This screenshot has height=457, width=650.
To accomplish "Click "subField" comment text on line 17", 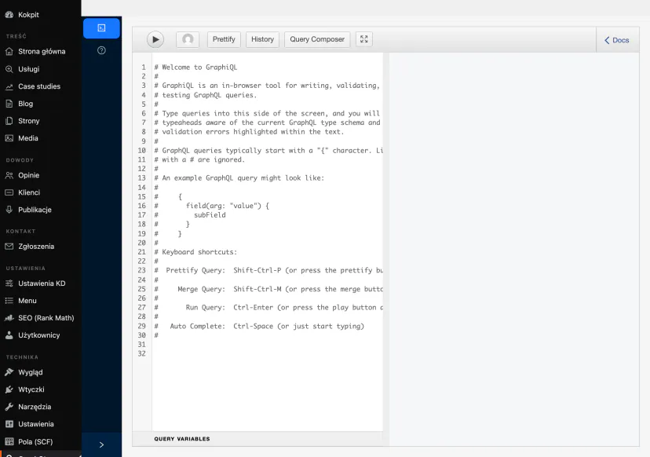I will (x=210, y=215).
